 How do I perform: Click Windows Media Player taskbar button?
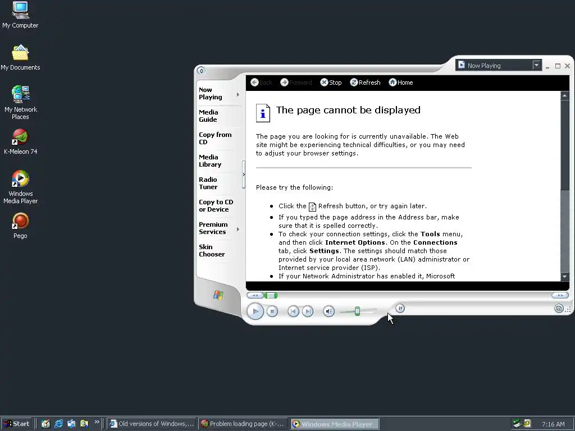click(x=335, y=424)
